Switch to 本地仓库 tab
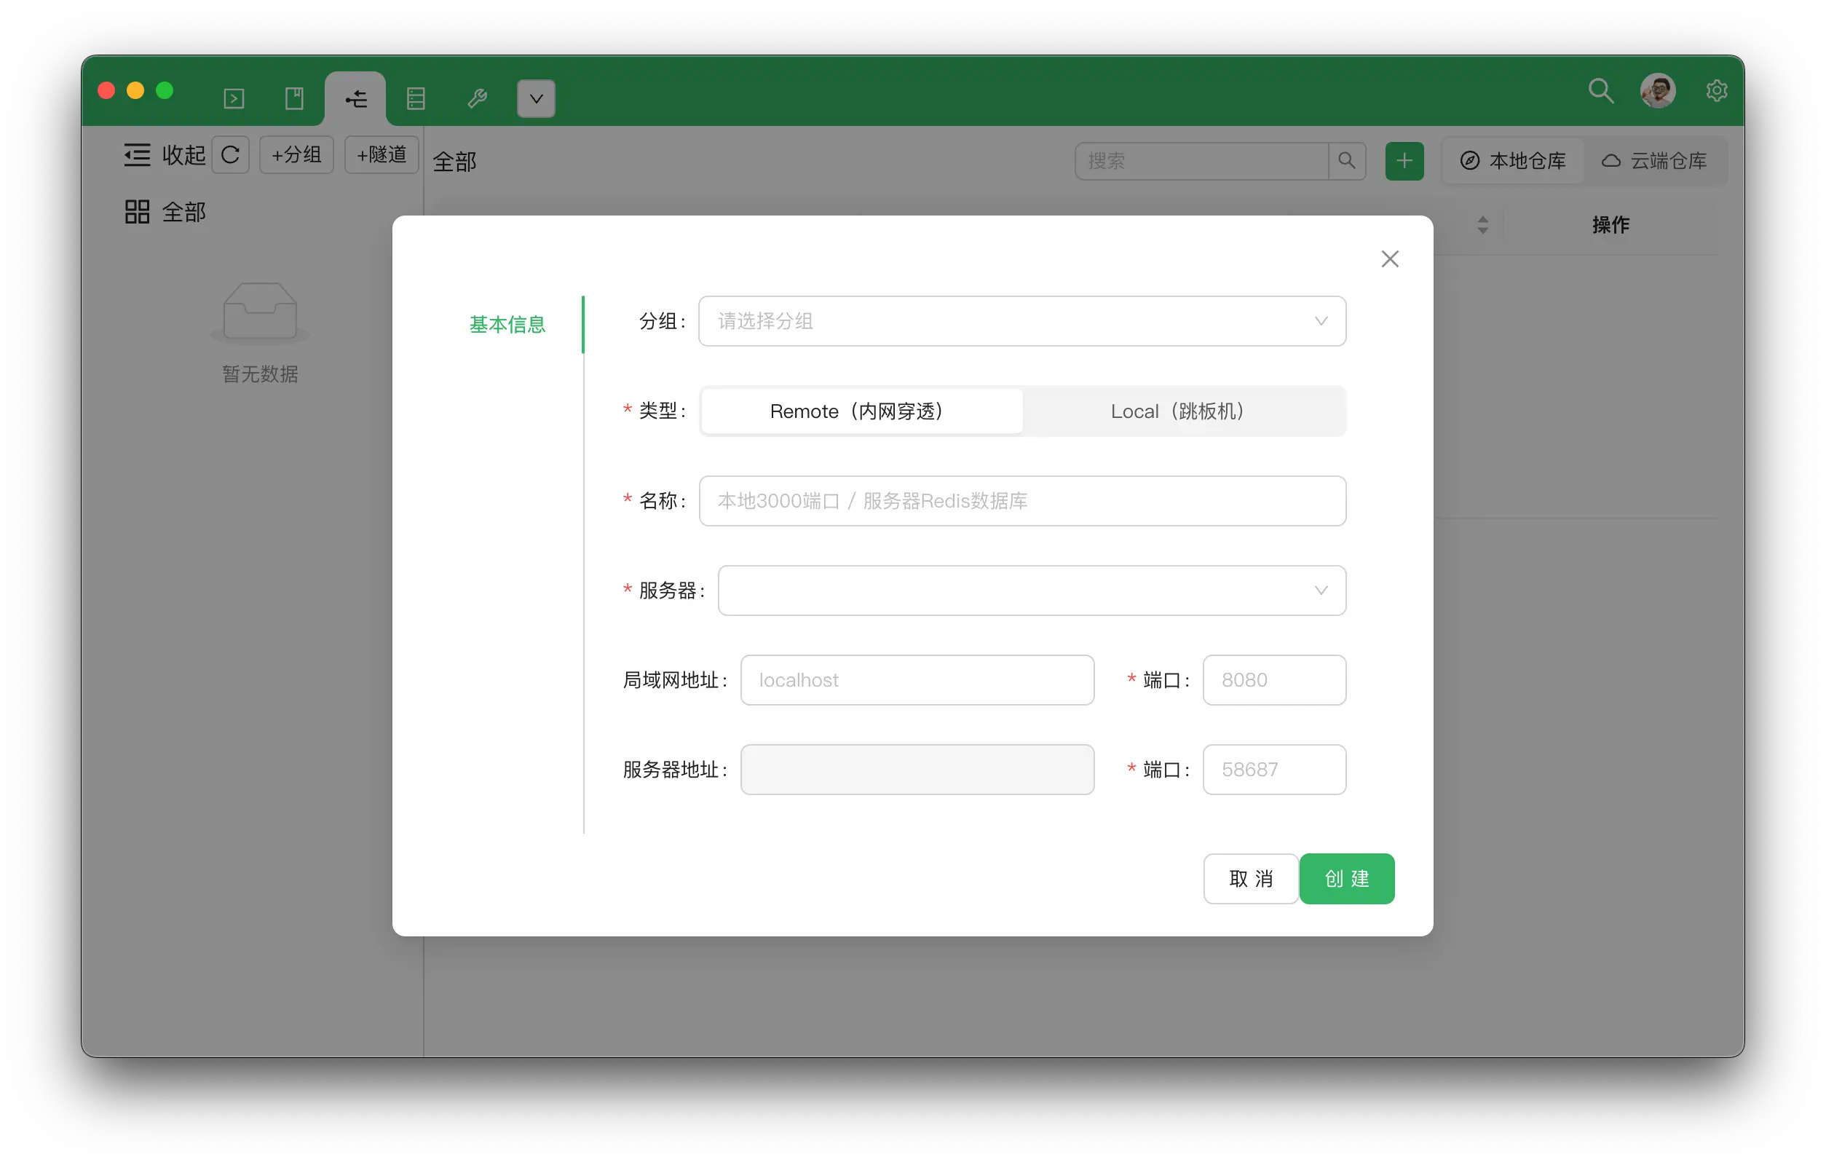This screenshot has width=1826, height=1165. pos(1514,161)
